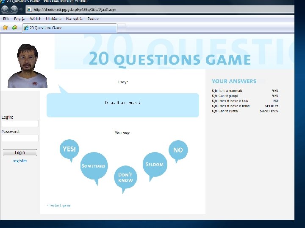
Task: Click the Your Answers heading
Action: coord(234,81)
